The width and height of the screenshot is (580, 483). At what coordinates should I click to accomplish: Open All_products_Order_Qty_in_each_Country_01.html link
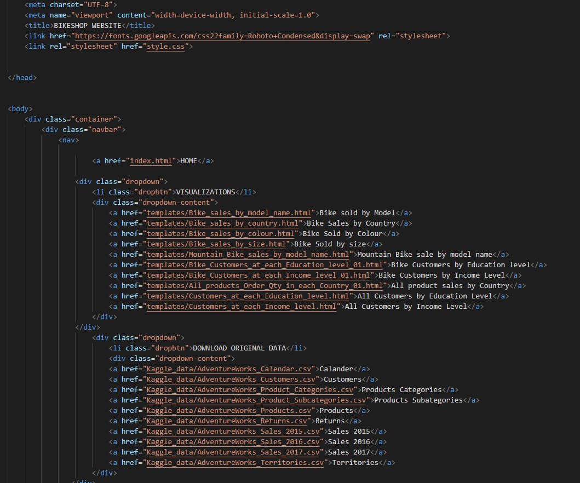click(265, 285)
